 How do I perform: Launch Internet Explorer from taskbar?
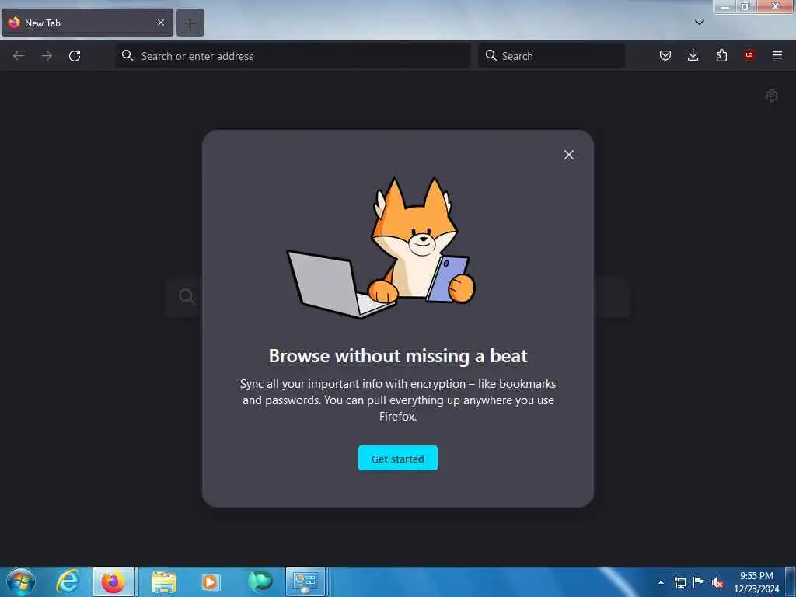coord(67,581)
